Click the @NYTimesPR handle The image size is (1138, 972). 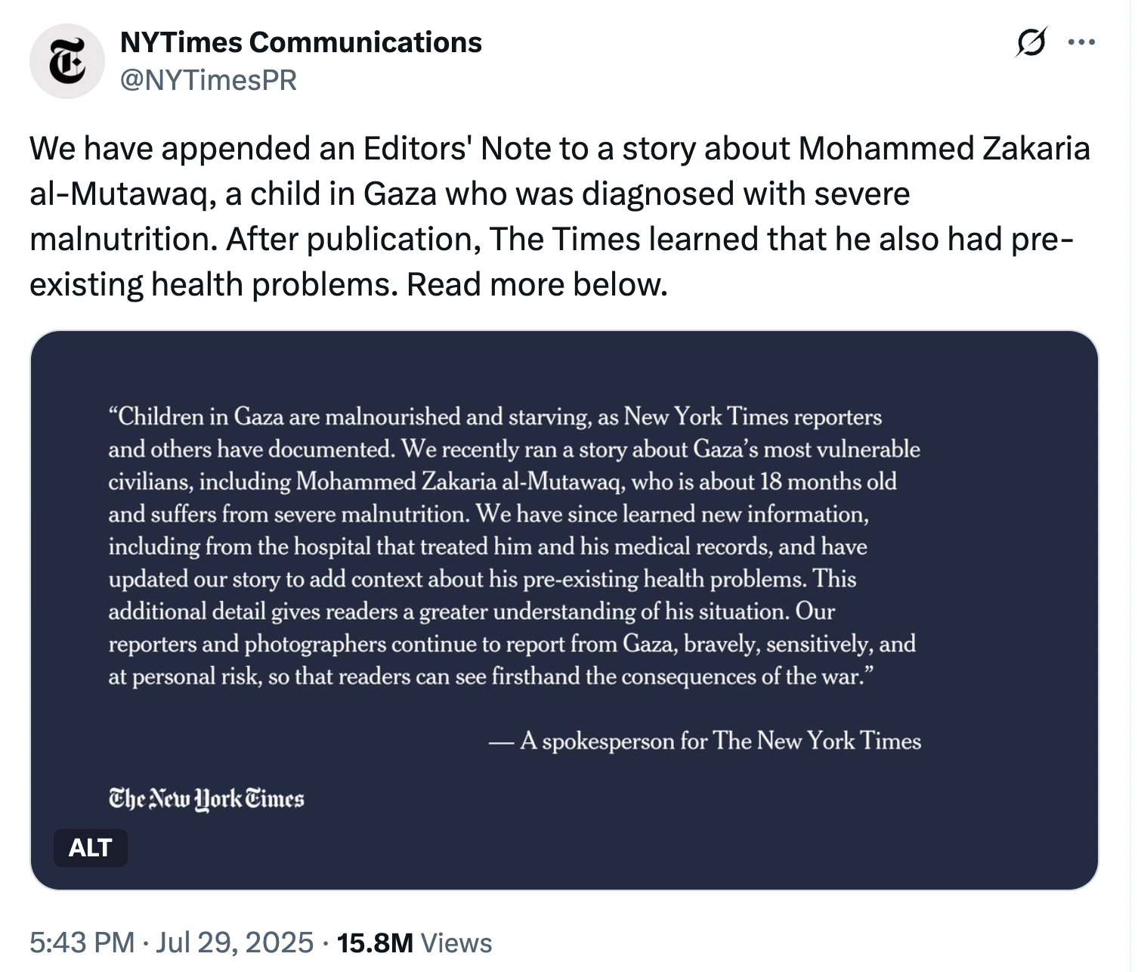[209, 79]
